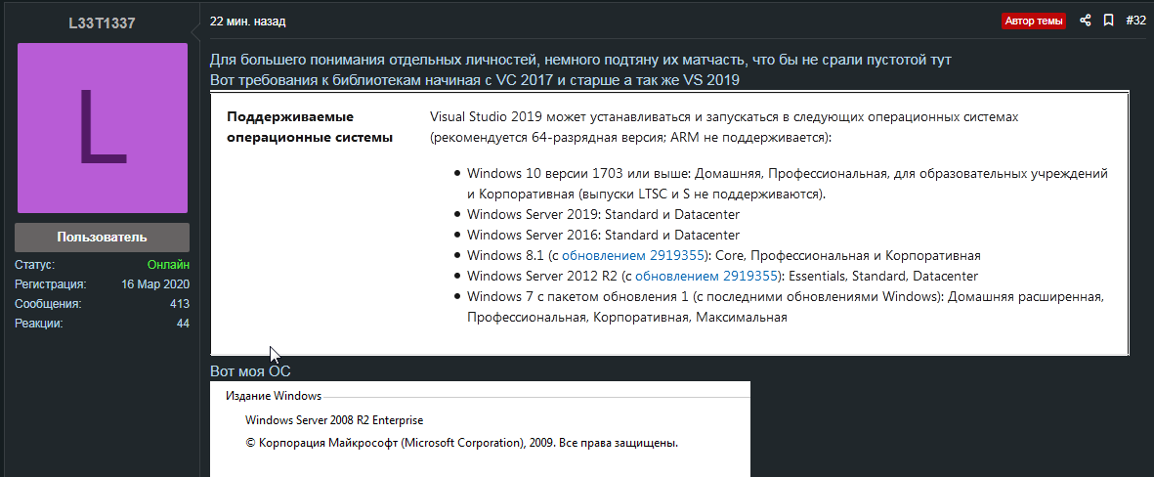This screenshot has width=1154, height=477.
Task: Click the 'Автор темы' red badge
Action: [x=1035, y=21]
